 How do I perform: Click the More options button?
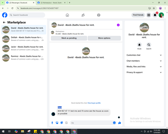[x=104, y=38]
